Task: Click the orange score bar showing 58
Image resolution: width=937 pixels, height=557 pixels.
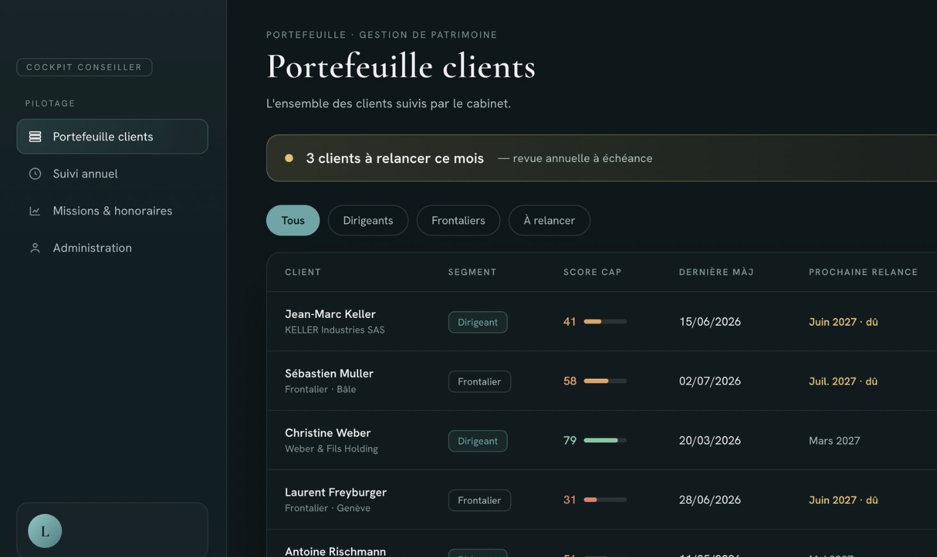Action: coord(605,381)
